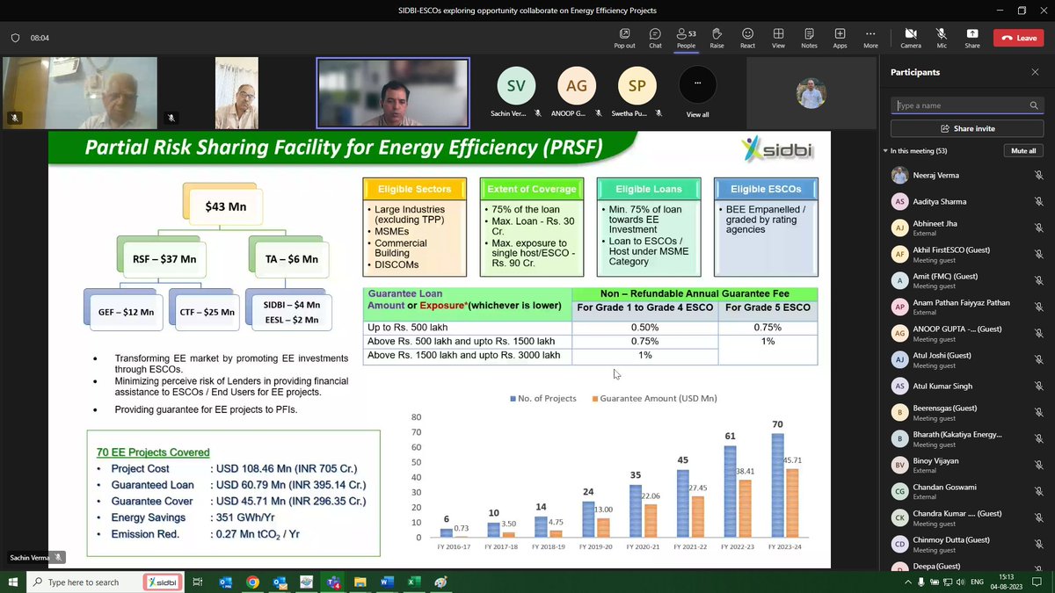This screenshot has width=1055, height=593.
Task: Focus the Type a name search field
Action: tap(960, 105)
